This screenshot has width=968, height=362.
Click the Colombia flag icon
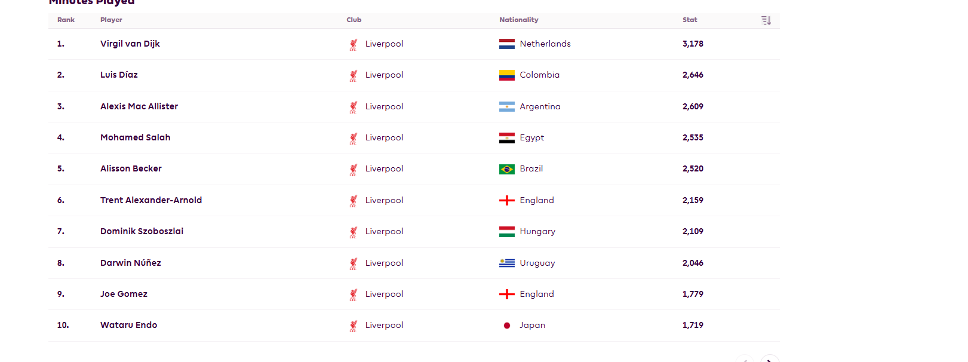[x=507, y=75]
